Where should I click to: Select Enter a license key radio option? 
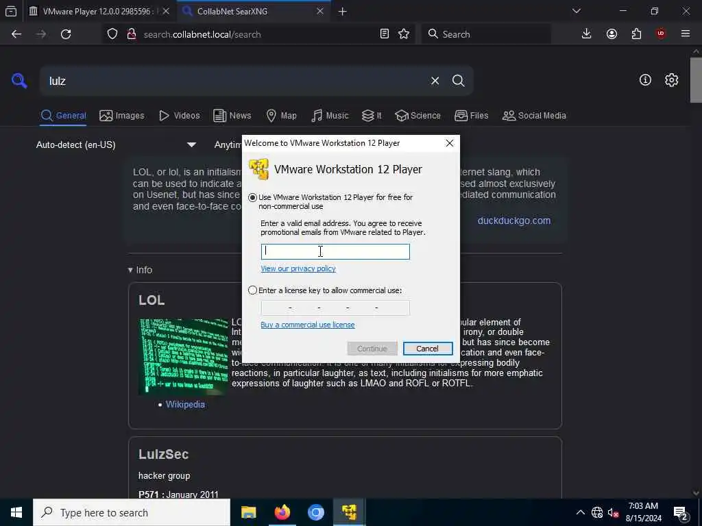(252, 290)
